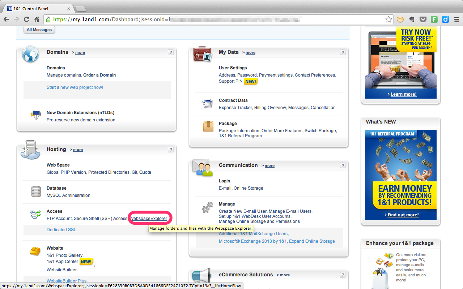Click the Manage gears icon

point(207,207)
